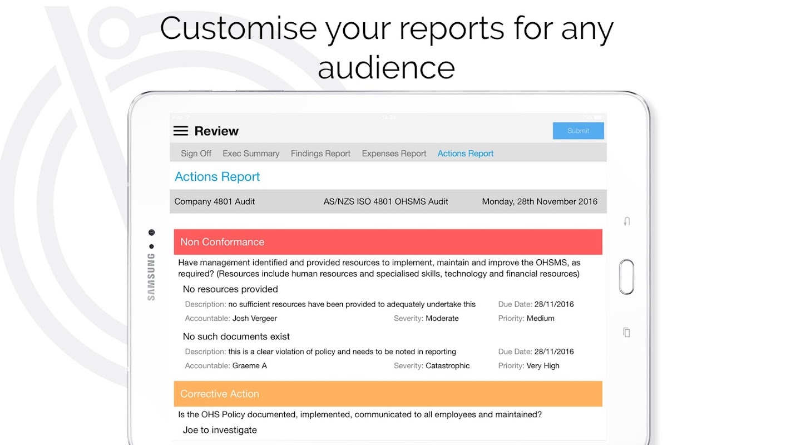Tap the tablet's physical home button
Image resolution: width=791 pixels, height=445 pixels.
[x=626, y=276]
